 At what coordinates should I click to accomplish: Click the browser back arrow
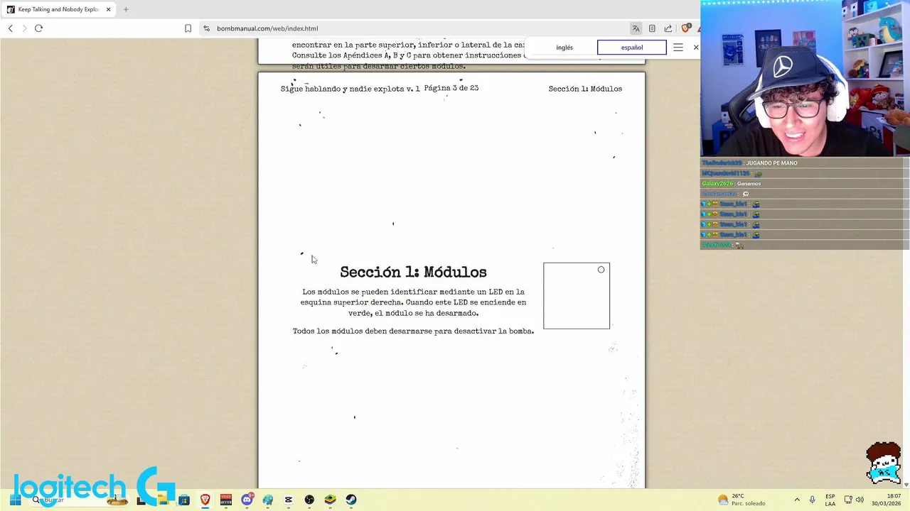pyautogui.click(x=10, y=28)
